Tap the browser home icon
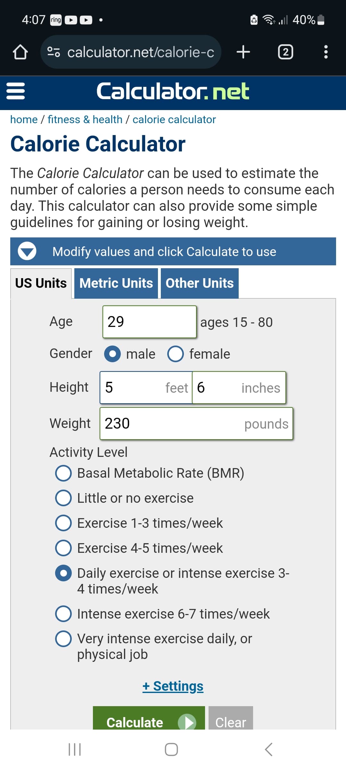 (20, 52)
